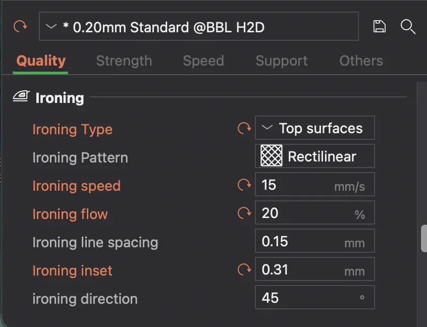
Task: Reset Ironing flow value
Action: pyautogui.click(x=244, y=213)
